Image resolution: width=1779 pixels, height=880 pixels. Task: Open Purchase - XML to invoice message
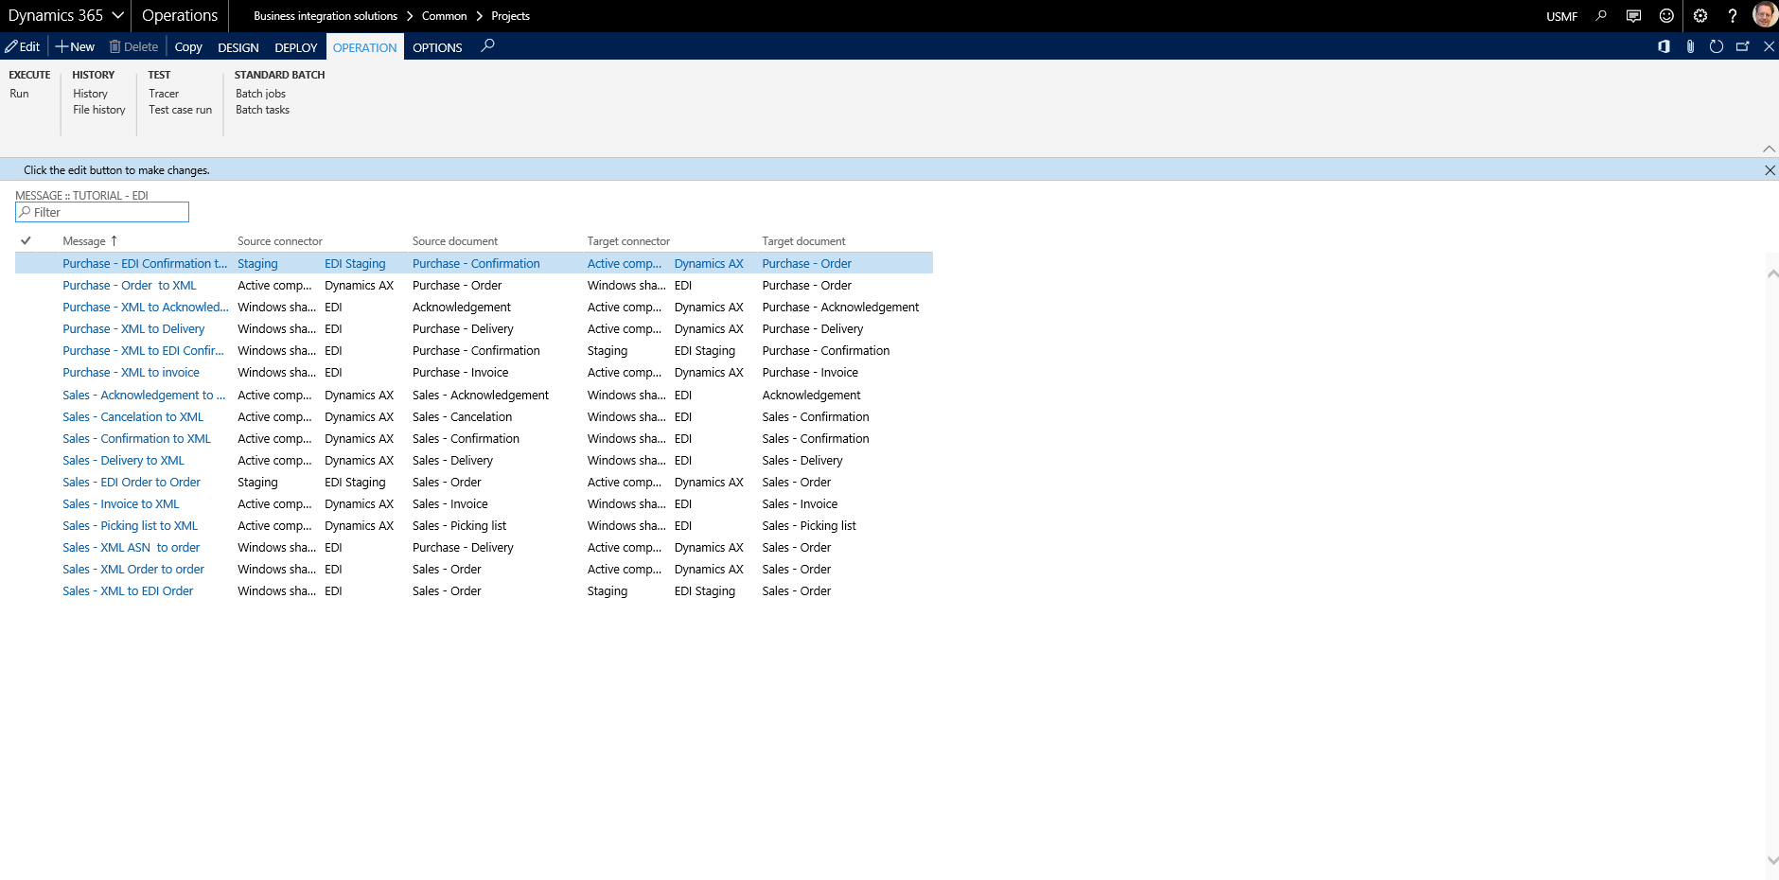[131, 373]
